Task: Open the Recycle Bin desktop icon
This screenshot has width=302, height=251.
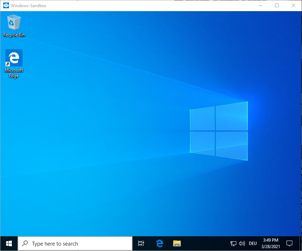Action: [14, 24]
